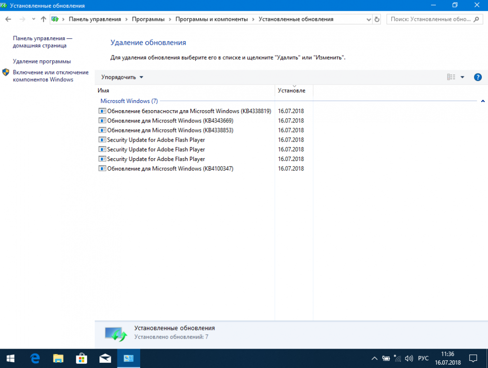Click the shield icon beside Windows components
Image resolution: width=488 pixels, height=368 pixels.
pyautogui.click(x=6, y=72)
